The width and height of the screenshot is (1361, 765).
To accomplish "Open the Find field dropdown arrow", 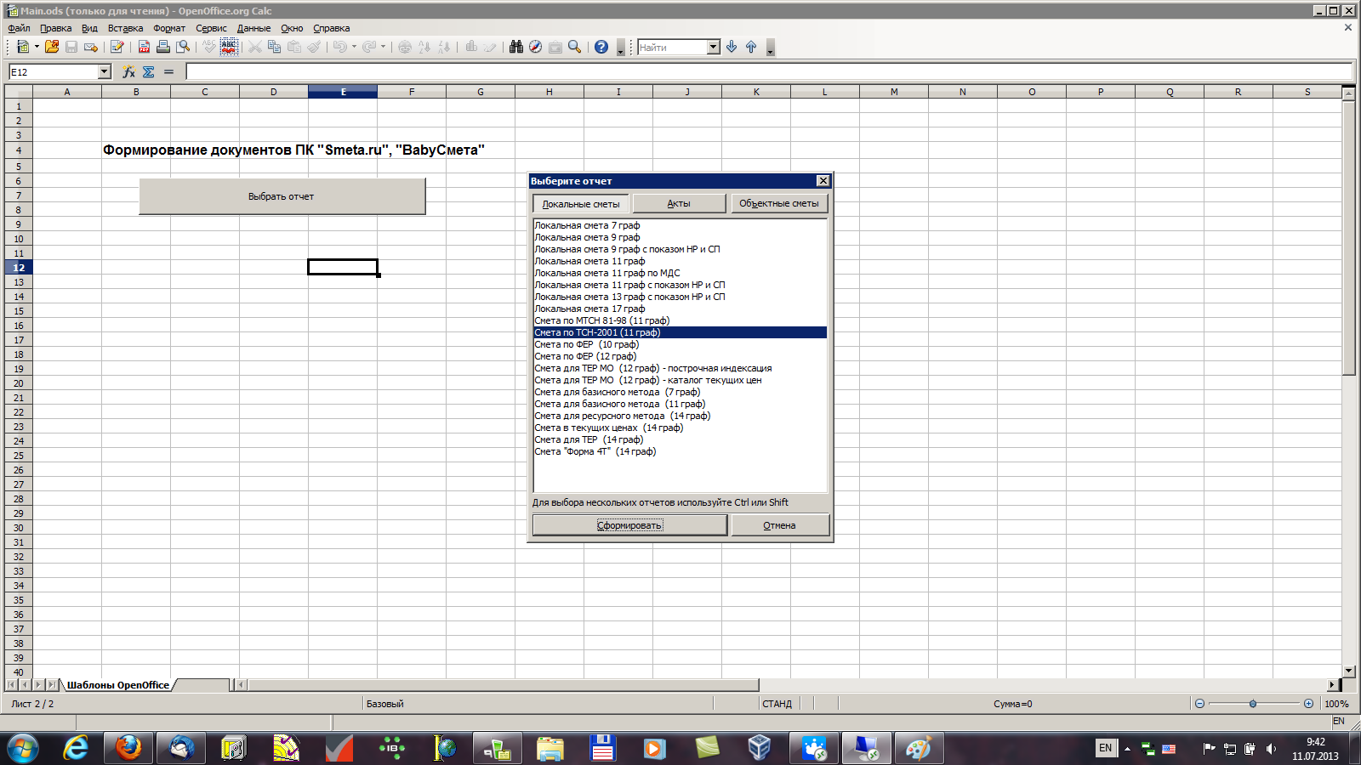I will [x=714, y=47].
